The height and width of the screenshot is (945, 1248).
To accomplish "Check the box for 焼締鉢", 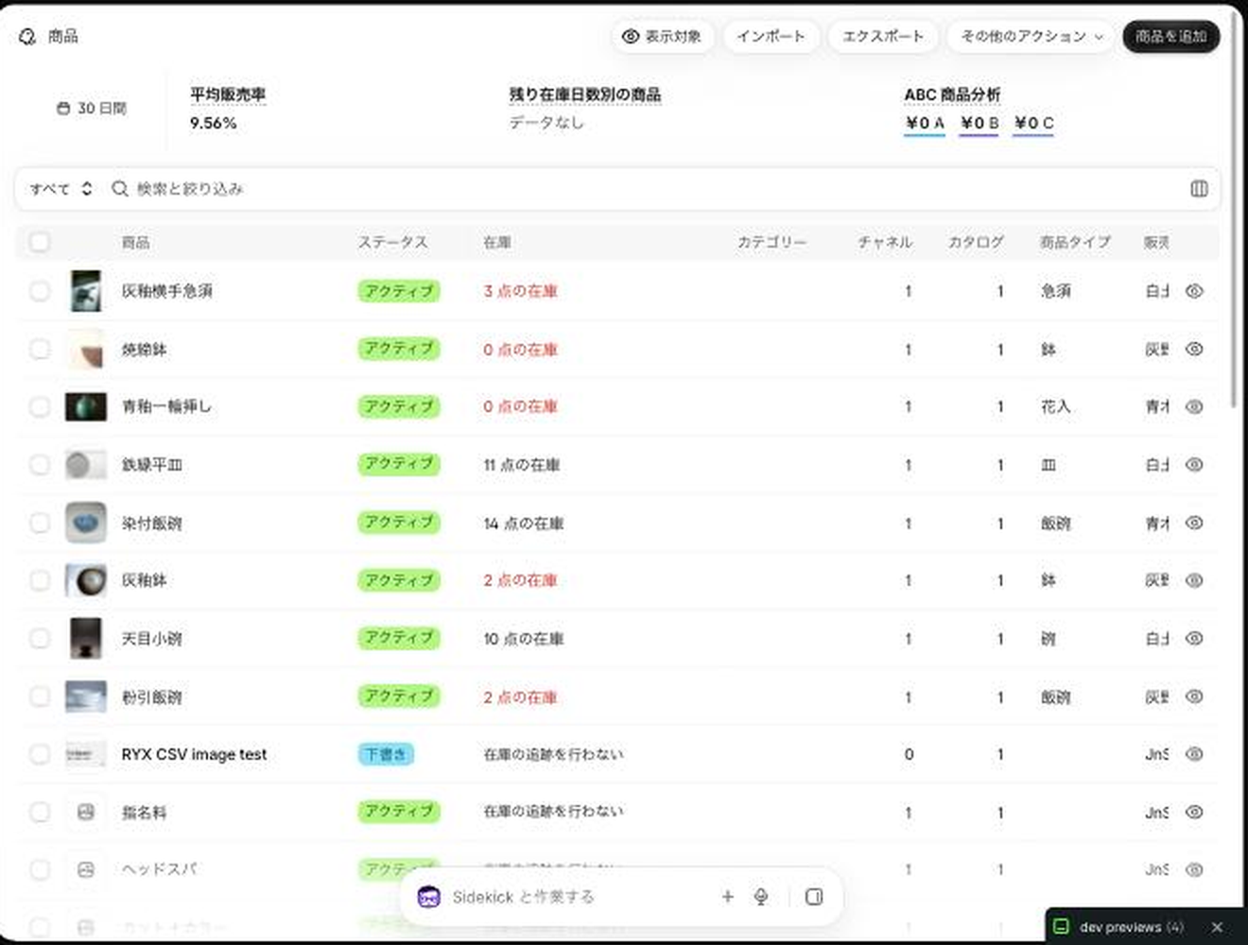I will [x=40, y=349].
